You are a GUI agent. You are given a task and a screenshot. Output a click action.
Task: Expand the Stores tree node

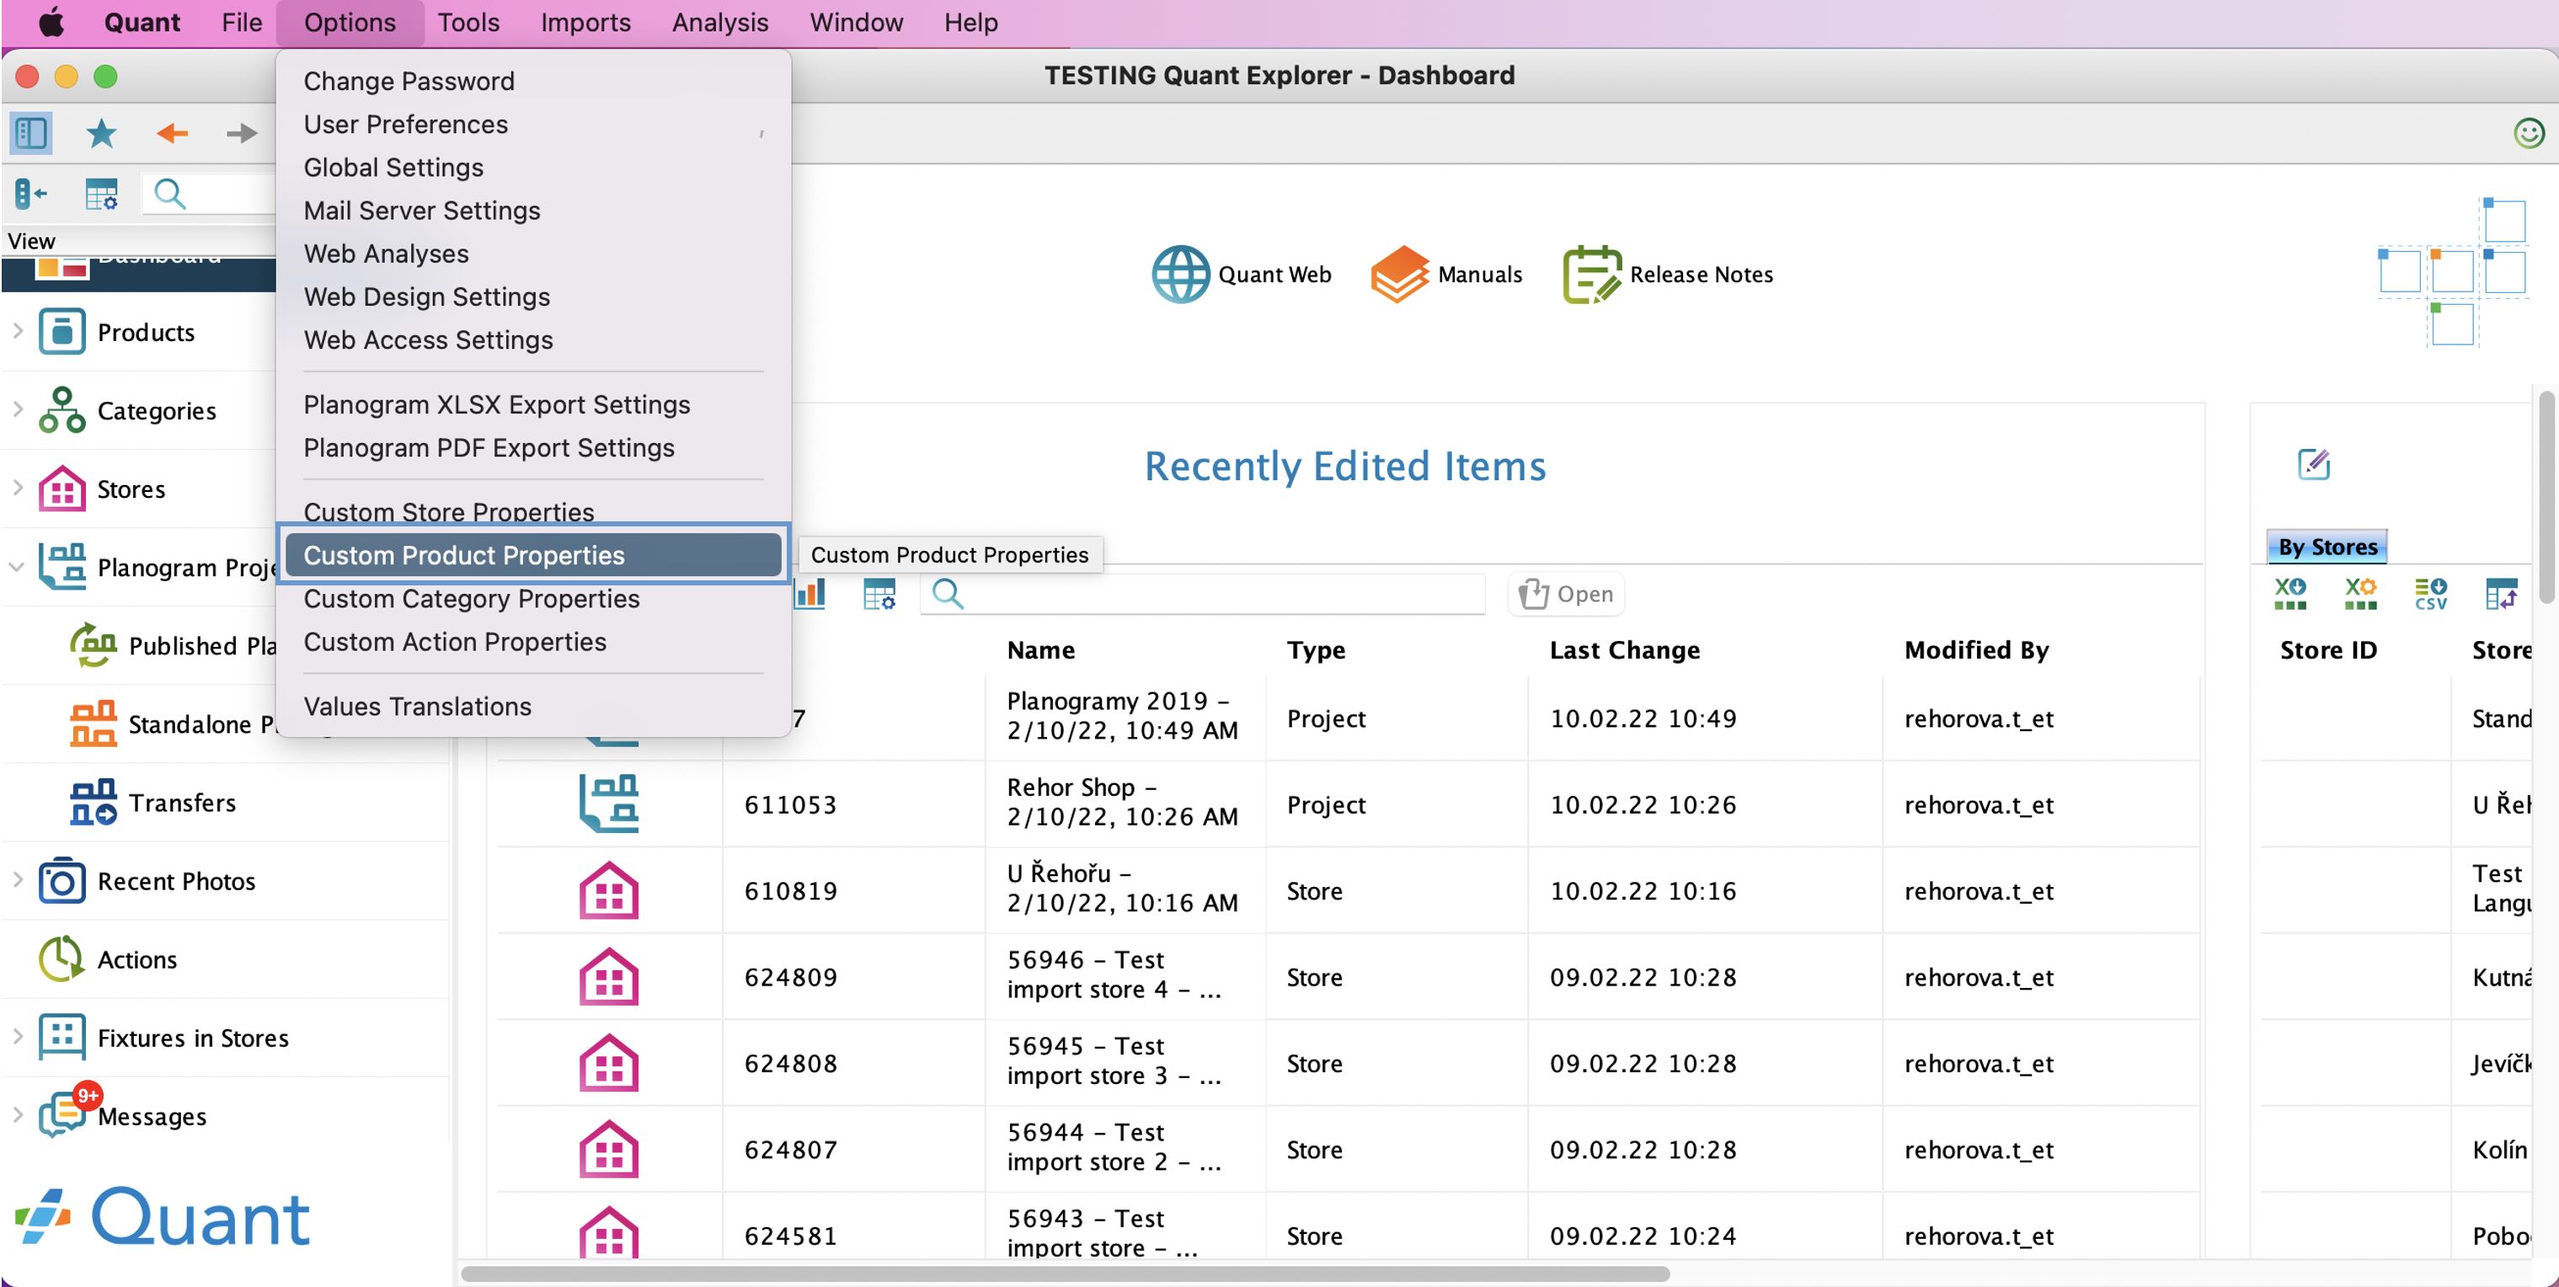click(17, 488)
